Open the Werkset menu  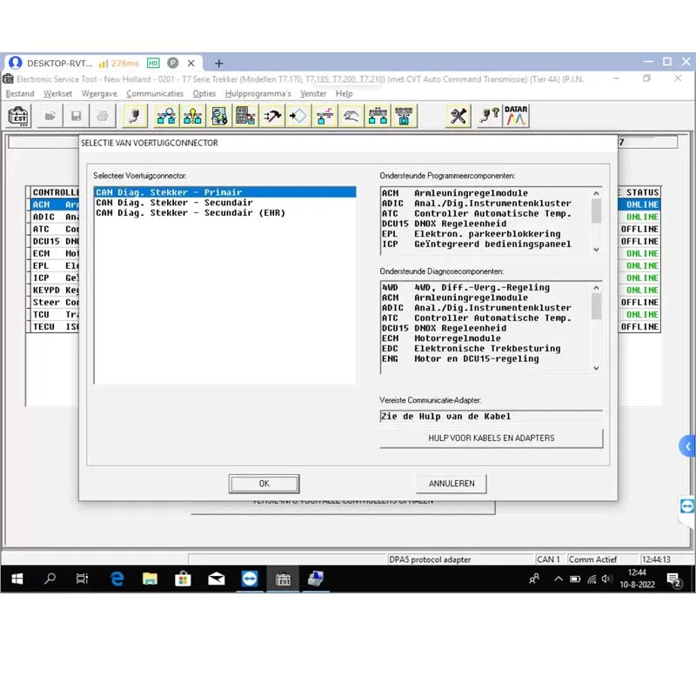click(57, 94)
